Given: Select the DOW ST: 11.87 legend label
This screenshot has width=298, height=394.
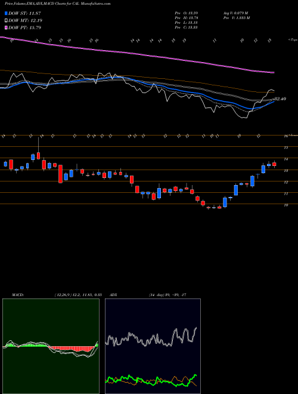Looking at the screenshot, I should (24, 14).
